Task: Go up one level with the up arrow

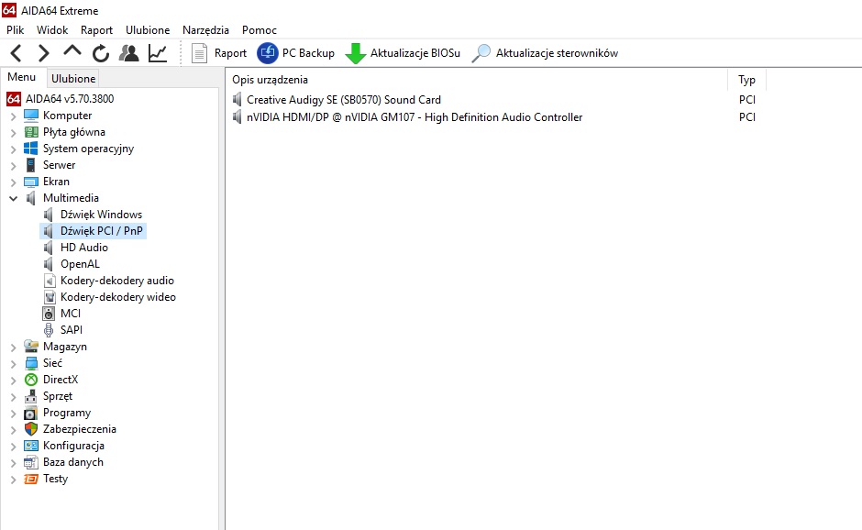Action: [x=72, y=51]
